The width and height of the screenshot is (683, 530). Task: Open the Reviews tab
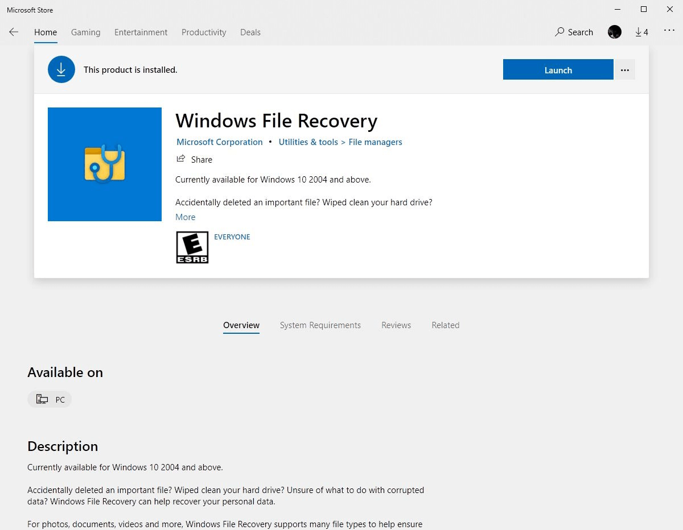[396, 325]
